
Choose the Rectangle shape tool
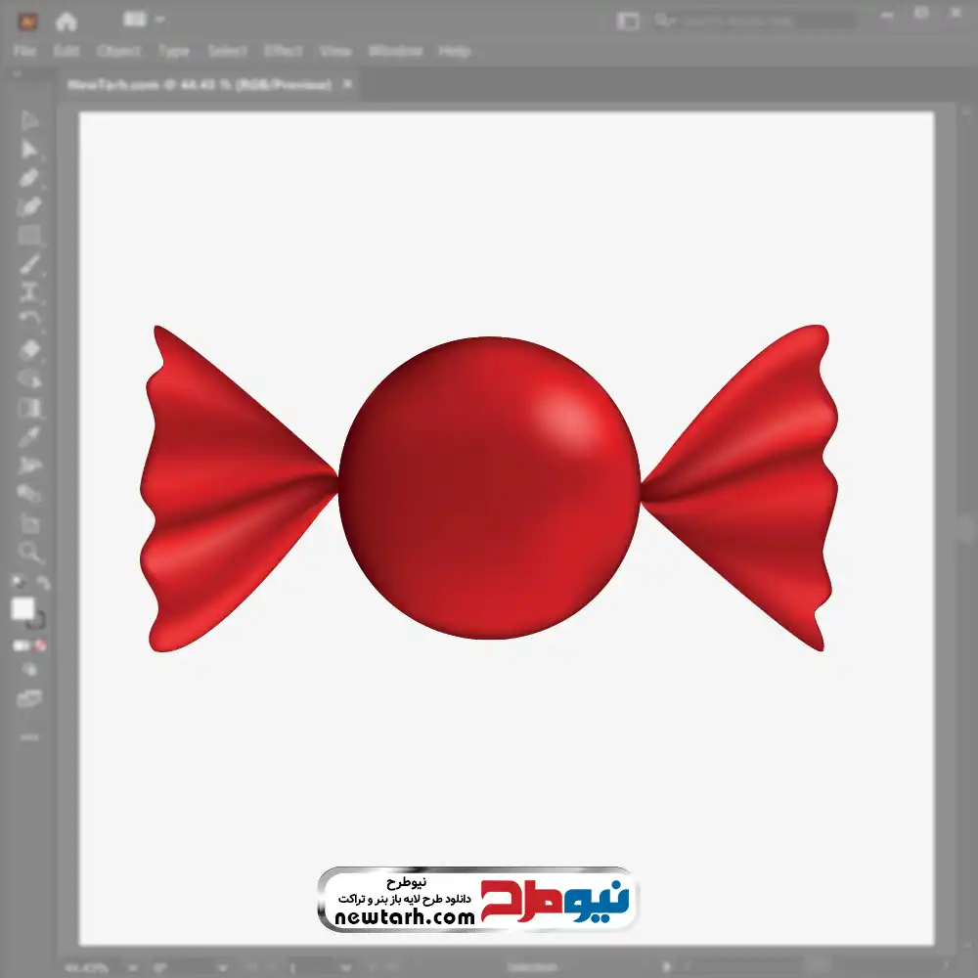(x=29, y=236)
